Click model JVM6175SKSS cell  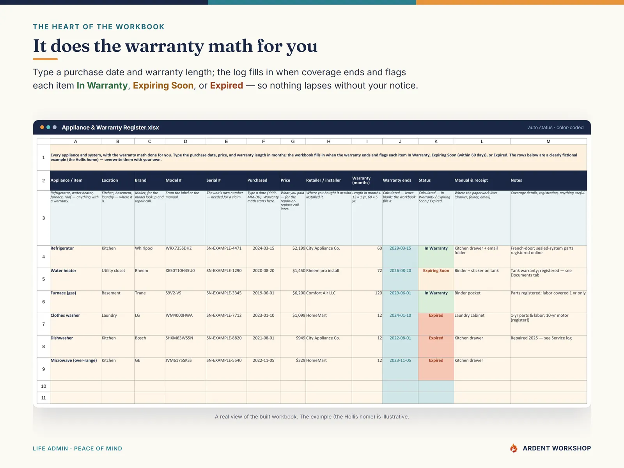[186, 369]
